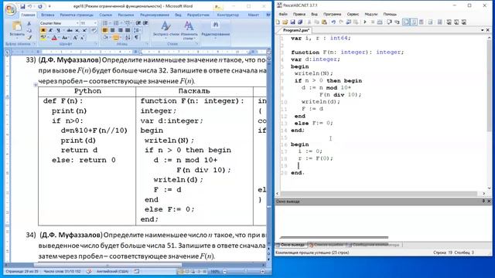Click the Cut icon in Word clipboard group
This screenshot has width=495, height=278.
click(x=29, y=24)
